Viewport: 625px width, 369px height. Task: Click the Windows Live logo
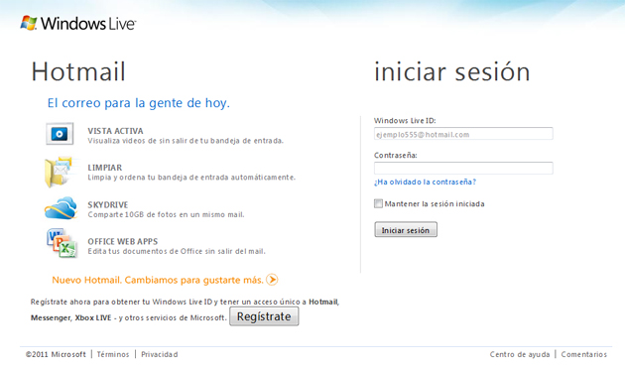click(x=78, y=23)
